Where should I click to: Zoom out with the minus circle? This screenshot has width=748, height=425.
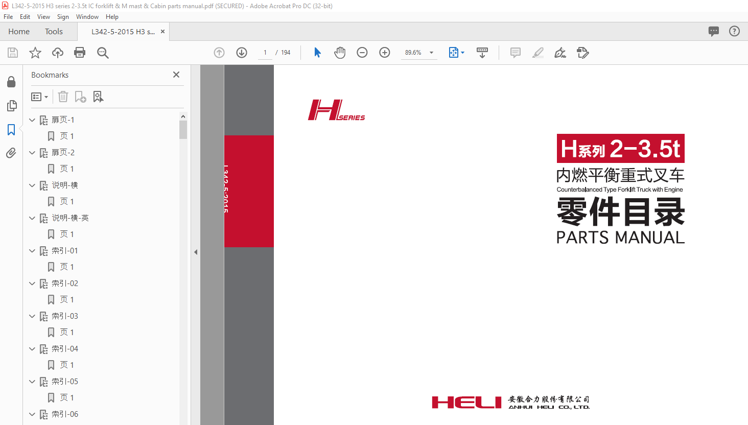click(x=362, y=53)
